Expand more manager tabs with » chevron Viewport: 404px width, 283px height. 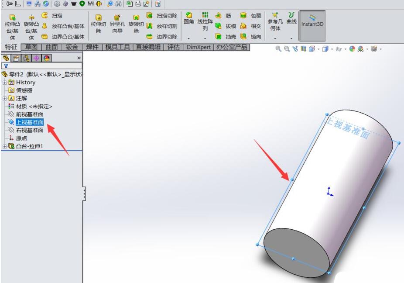[x=79, y=58]
